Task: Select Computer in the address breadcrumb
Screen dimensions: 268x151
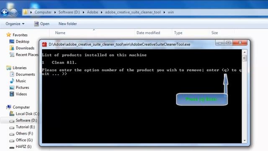Action: point(43,12)
